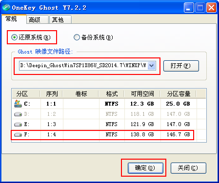219x183 pixels.
Task: Open the 常规 tab
Action: point(14,19)
